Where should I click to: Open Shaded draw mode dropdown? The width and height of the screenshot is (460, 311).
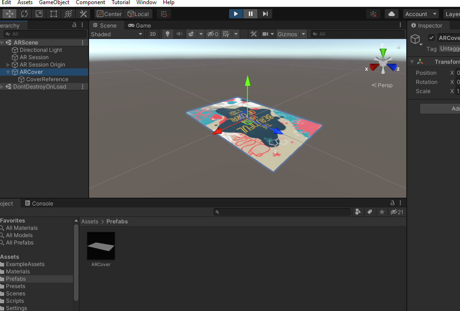pyautogui.click(x=117, y=34)
